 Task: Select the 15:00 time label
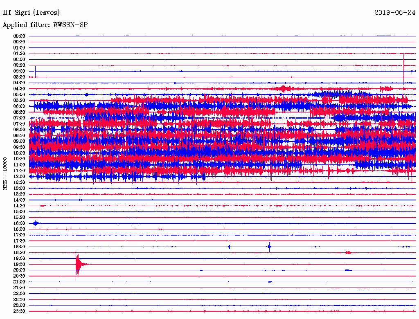point(19,212)
